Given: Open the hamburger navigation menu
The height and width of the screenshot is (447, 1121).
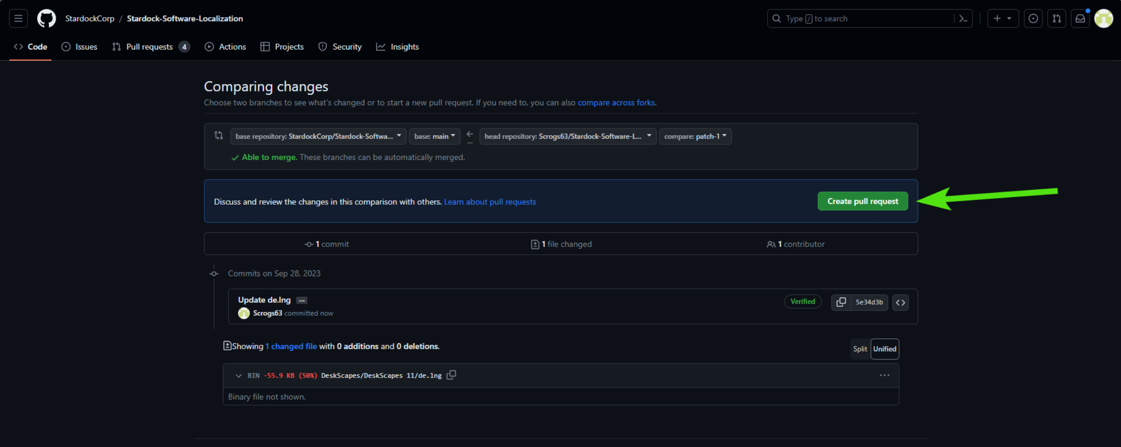Looking at the screenshot, I should [x=18, y=19].
